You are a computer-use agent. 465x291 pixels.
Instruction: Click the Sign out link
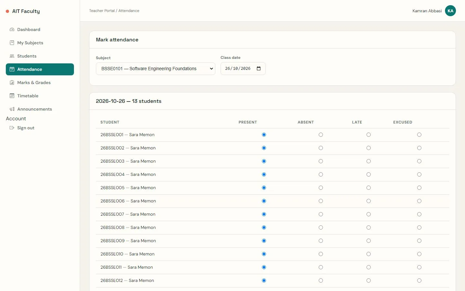coord(40,128)
